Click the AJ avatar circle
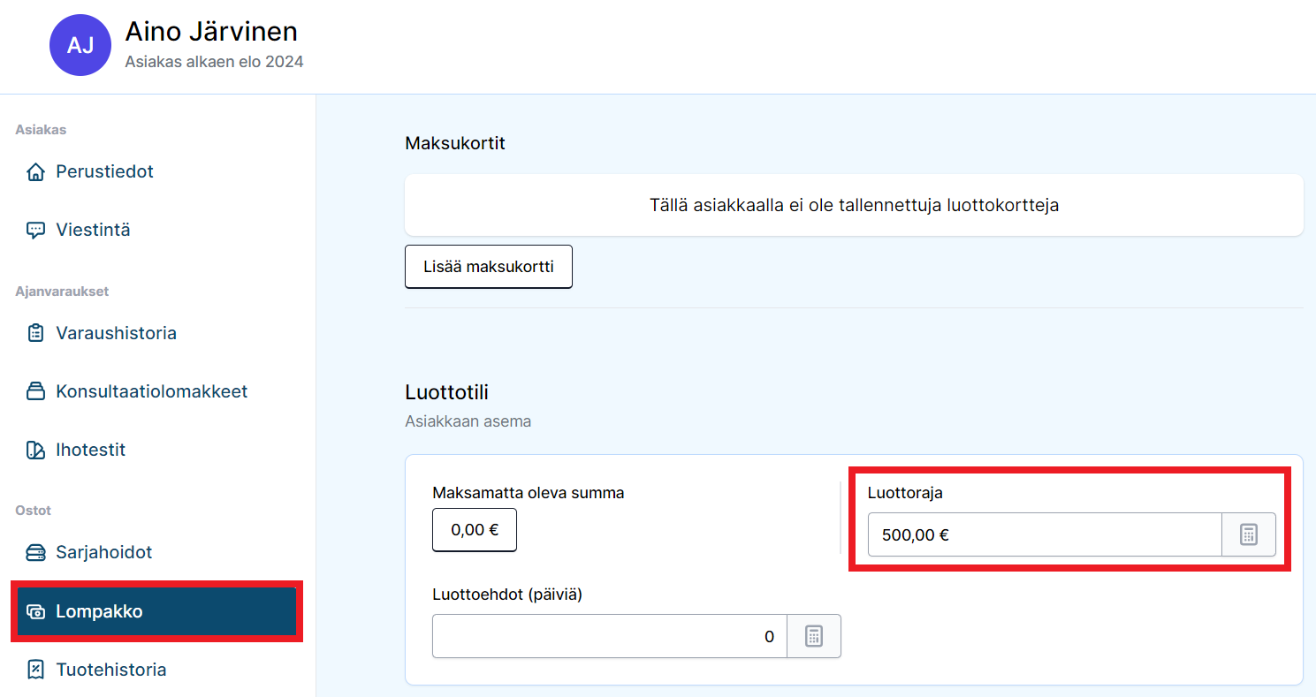1316x697 pixels. pos(80,45)
